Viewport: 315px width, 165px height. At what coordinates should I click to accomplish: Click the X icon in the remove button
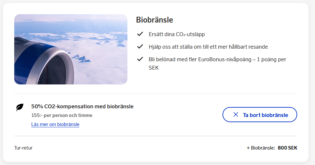(236, 115)
